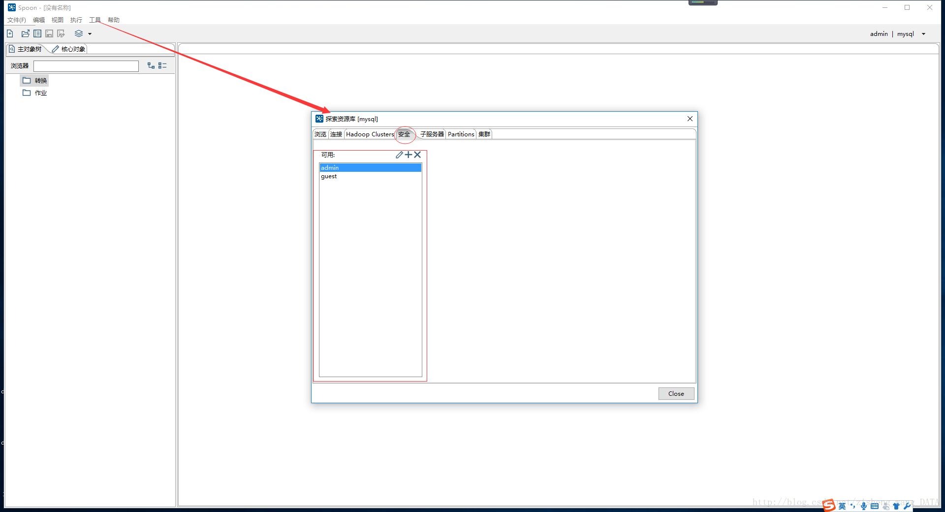Switch to the 安全 tab
The width and height of the screenshot is (945, 512).
click(404, 134)
